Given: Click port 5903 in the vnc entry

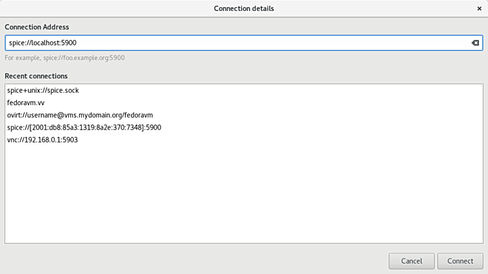Looking at the screenshot, I should (x=69, y=140).
